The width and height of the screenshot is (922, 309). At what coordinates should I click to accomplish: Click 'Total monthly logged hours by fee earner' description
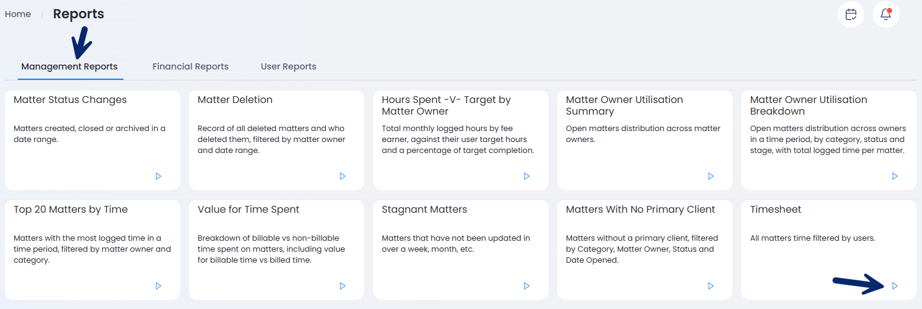(458, 140)
